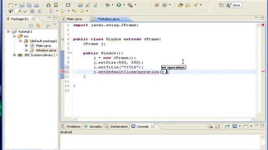Click the Clear Console icon
Image resolution: width=268 pixels, height=150 pixels.
[210, 127]
